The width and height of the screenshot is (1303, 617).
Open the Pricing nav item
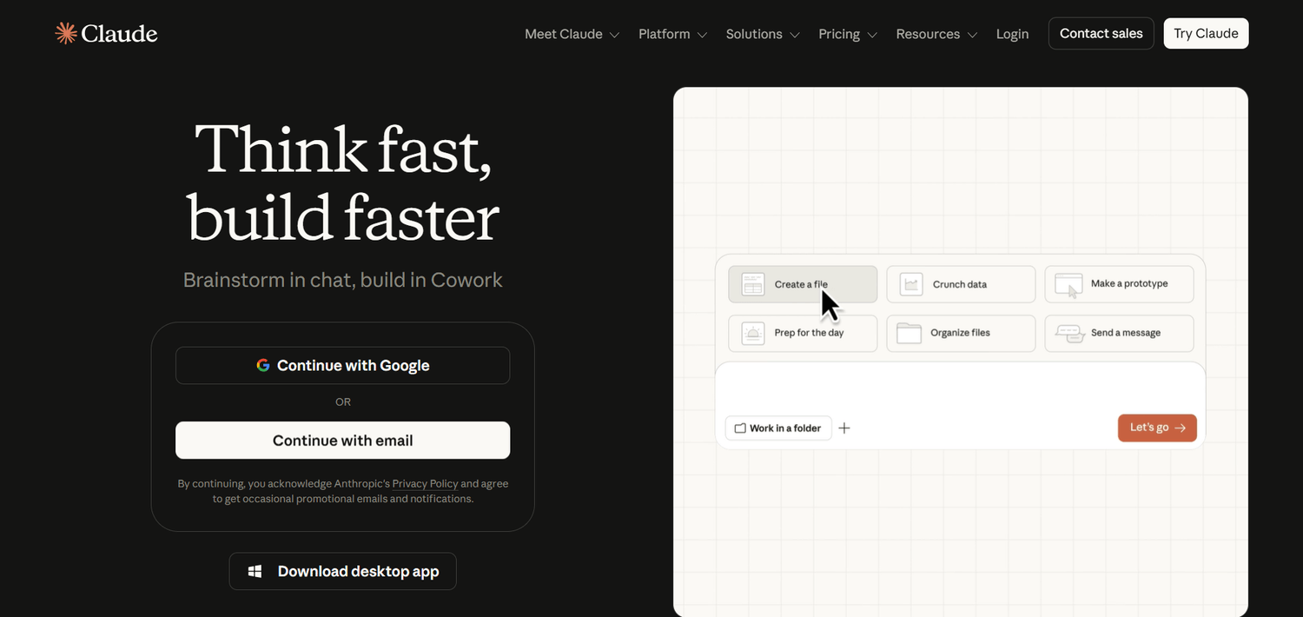point(848,34)
